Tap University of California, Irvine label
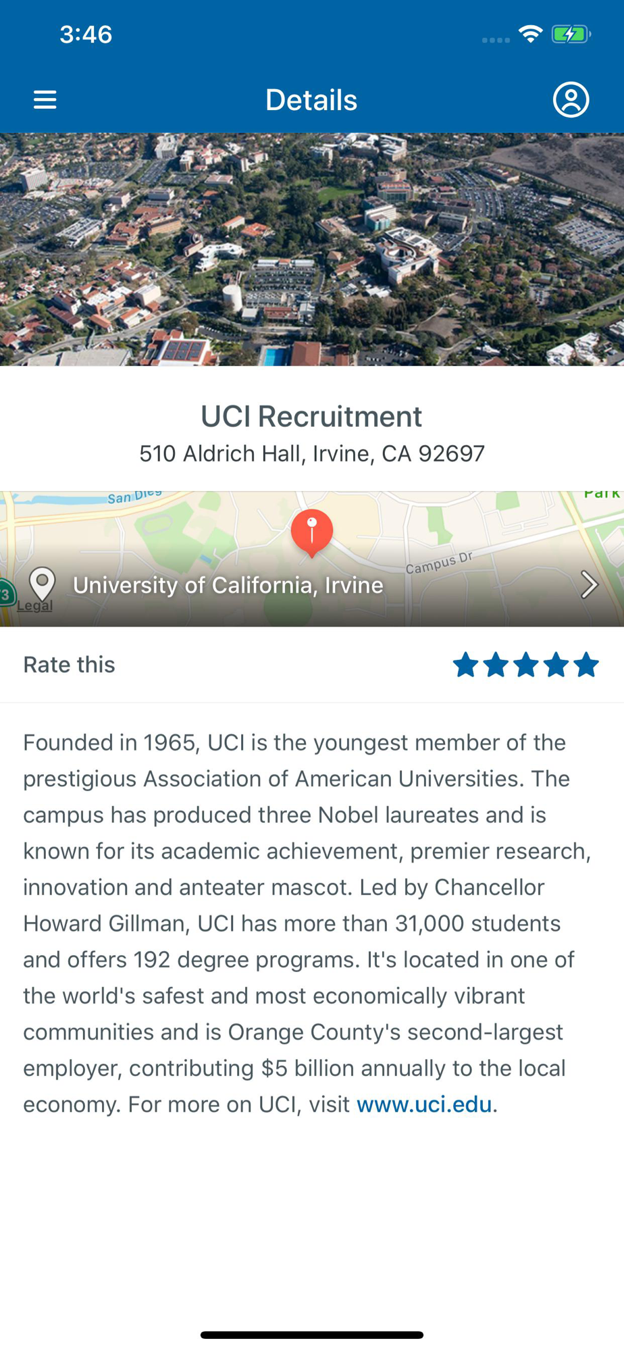624x1351 pixels. point(228,585)
